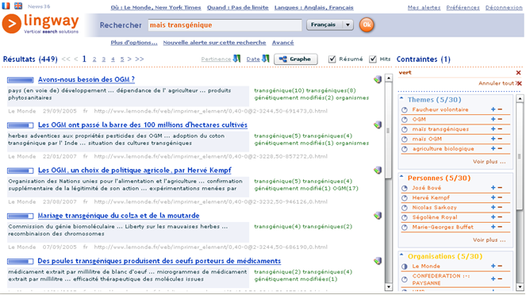Open Plus d'options link

(134, 43)
